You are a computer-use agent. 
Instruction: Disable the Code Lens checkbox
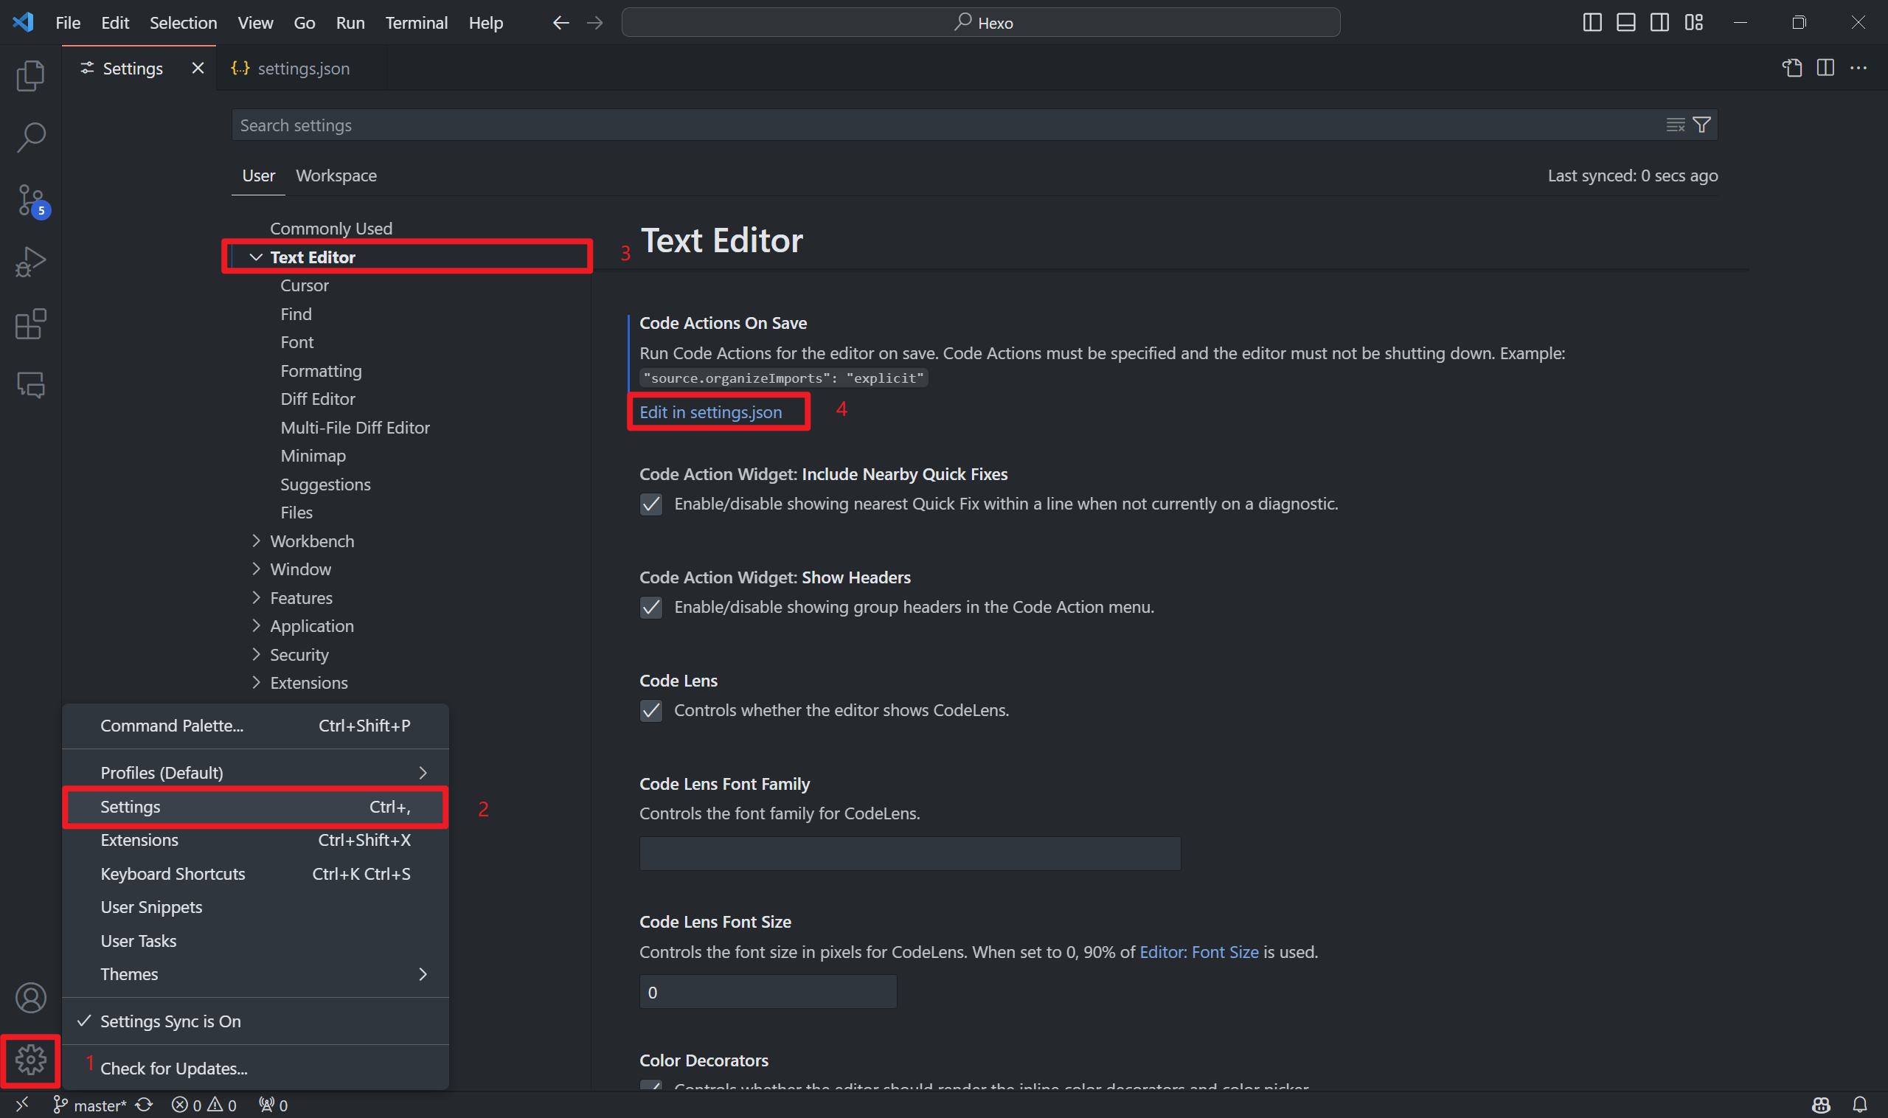(x=651, y=710)
